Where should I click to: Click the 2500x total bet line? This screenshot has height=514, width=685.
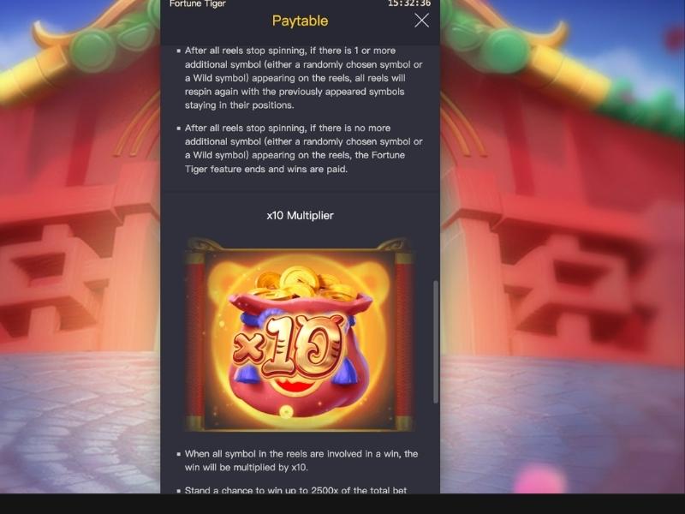[293, 490]
